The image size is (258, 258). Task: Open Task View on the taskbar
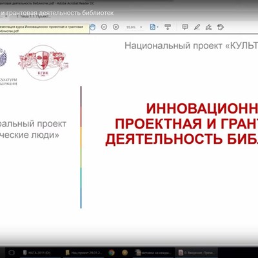click(12, 253)
